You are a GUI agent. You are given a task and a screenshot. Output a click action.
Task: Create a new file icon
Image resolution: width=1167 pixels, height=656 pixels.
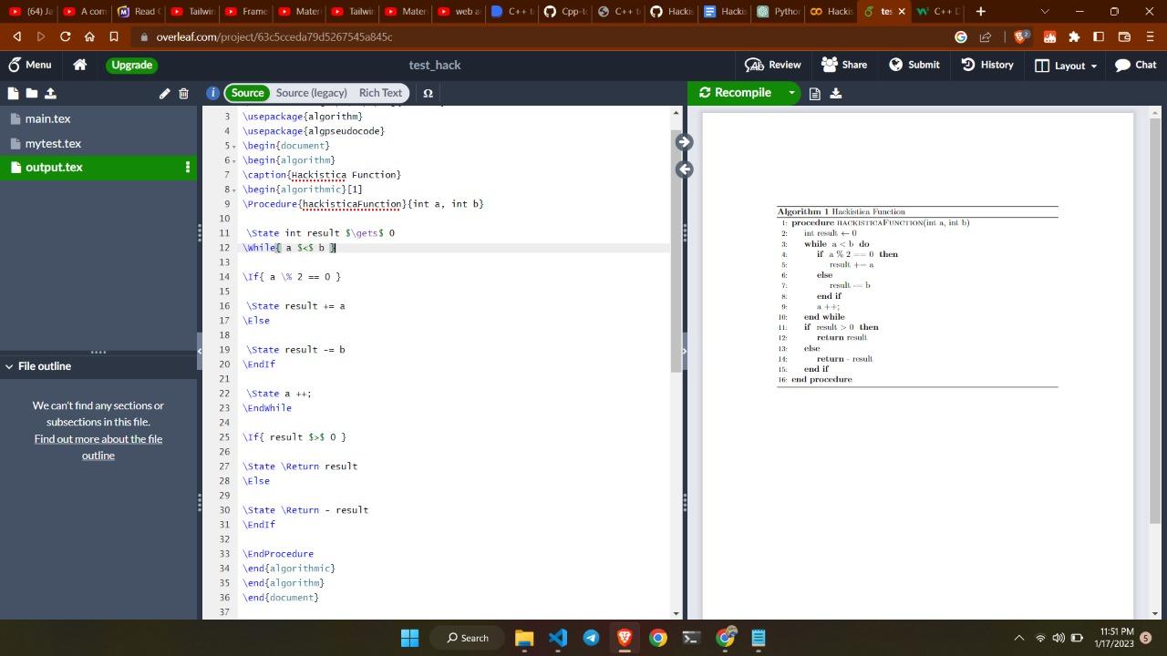13,93
